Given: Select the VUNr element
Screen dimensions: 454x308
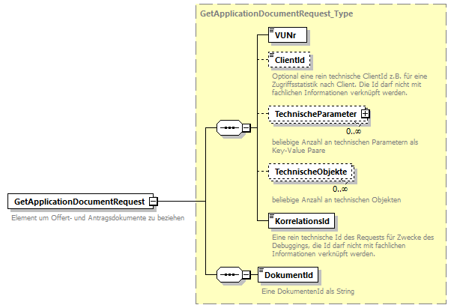Looking at the screenshot, I should [x=287, y=35].
